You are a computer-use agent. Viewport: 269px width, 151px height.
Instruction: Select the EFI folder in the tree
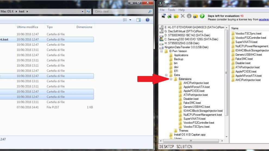pos(176,71)
